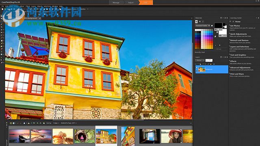Open the Materials palette options arrow

[x=223, y=18]
